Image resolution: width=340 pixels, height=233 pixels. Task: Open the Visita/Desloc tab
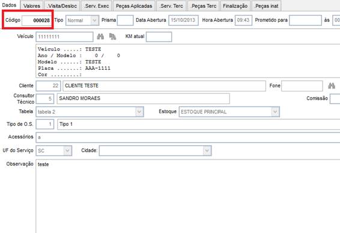coord(62,6)
